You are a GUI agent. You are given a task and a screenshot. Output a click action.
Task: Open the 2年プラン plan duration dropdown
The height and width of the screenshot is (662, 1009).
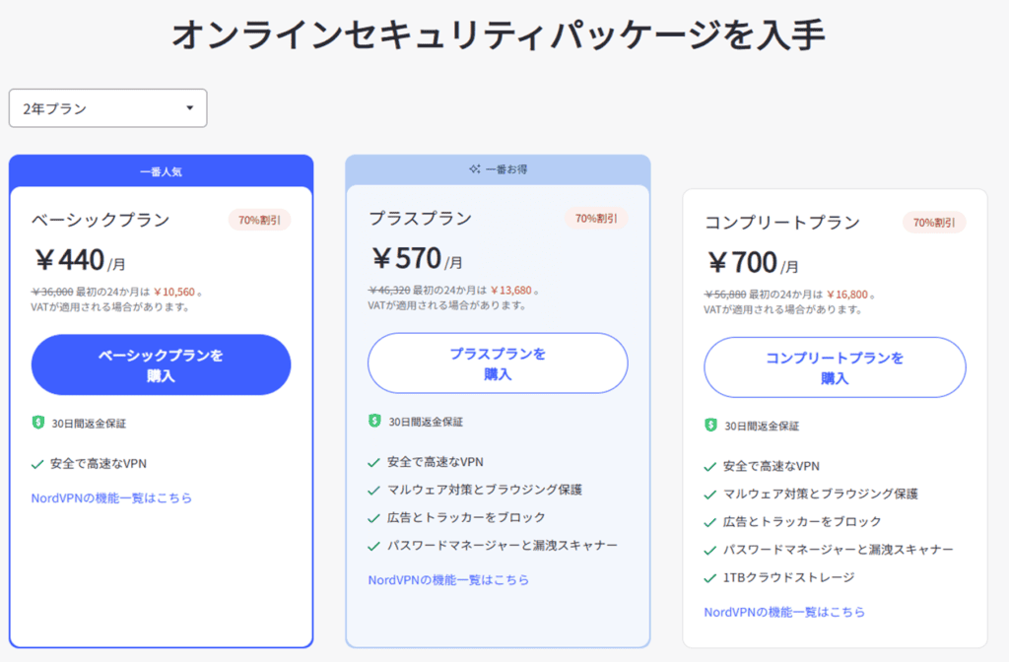tap(108, 108)
